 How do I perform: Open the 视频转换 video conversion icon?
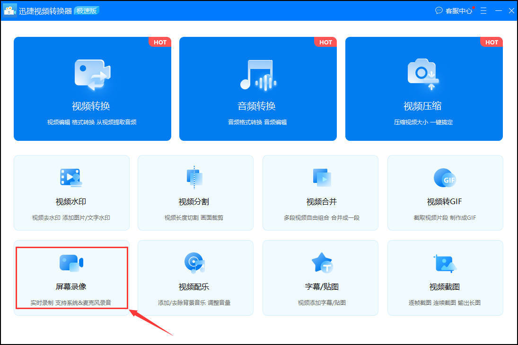click(x=93, y=75)
